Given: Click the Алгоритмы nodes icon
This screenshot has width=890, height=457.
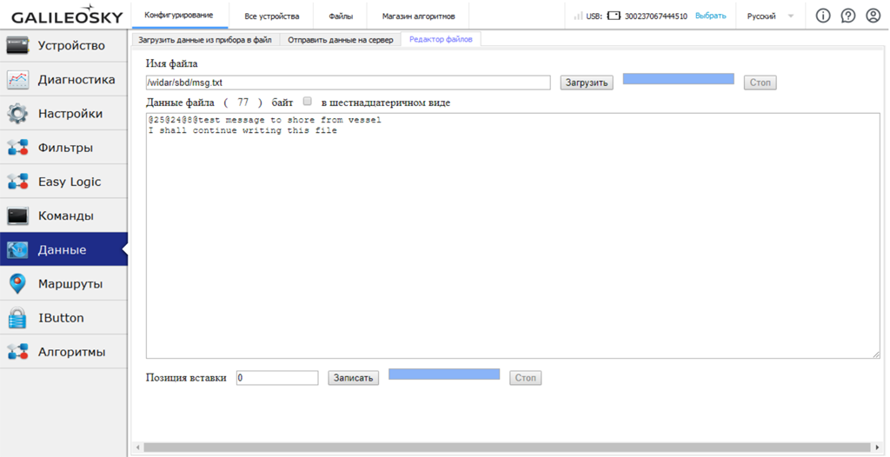Looking at the screenshot, I should coord(17,352).
